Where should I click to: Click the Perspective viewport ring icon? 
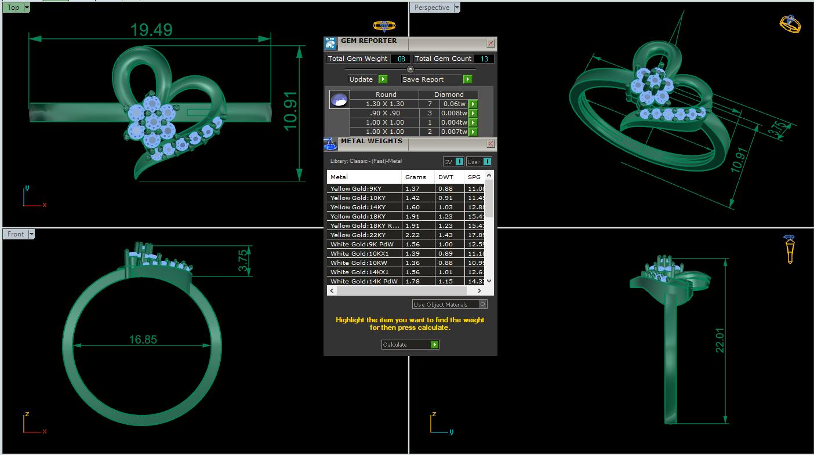pos(790,24)
